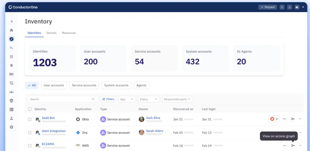This screenshot has height=151, width=310.
Task: Expand the Responsible party dropdown
Action: (178, 99)
